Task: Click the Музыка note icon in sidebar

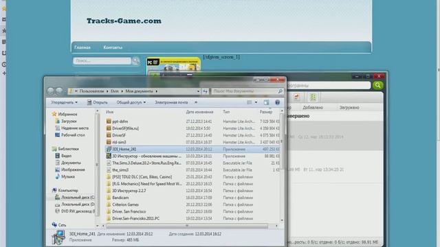Action: pos(58,176)
